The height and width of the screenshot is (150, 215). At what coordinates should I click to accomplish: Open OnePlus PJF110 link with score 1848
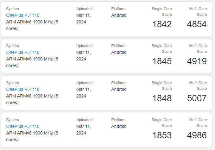(x=23, y=89)
